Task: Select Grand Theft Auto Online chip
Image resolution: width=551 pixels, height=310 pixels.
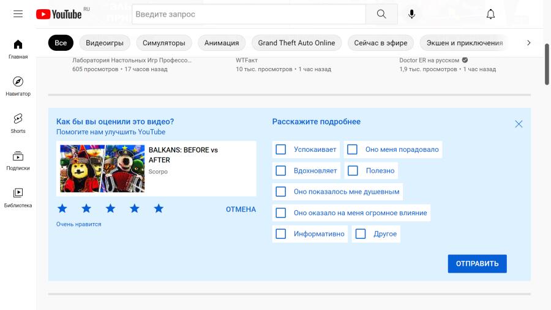Action: click(296, 43)
